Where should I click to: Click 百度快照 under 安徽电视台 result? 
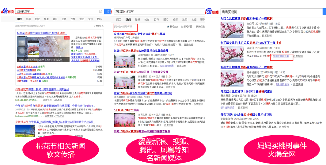pyautogui.click(x=284, y=127)
